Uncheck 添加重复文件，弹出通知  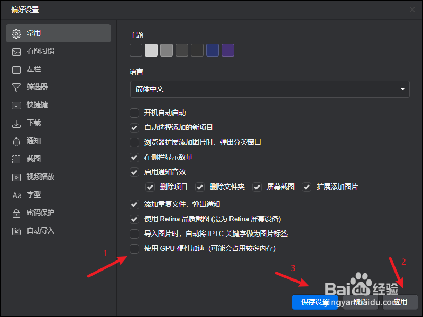[134, 204]
